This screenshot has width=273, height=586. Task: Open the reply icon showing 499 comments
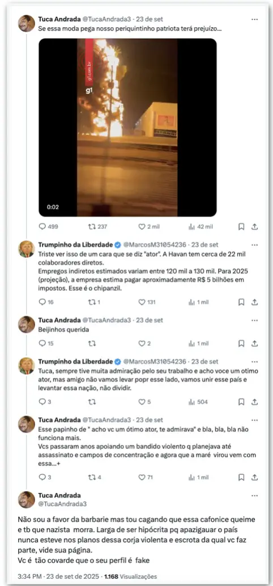[42, 227]
